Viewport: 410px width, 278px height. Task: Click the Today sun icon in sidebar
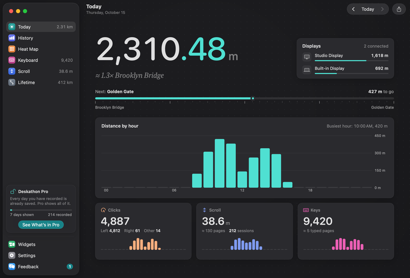(x=12, y=27)
